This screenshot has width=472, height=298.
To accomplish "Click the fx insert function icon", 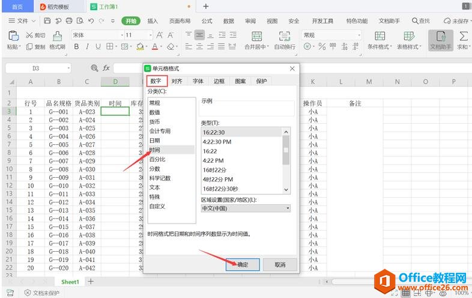I will (106, 68).
